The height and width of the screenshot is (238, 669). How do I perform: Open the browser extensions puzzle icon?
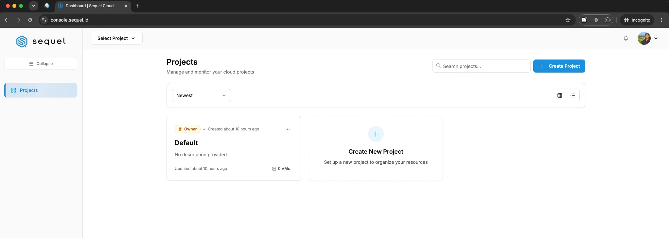(607, 20)
